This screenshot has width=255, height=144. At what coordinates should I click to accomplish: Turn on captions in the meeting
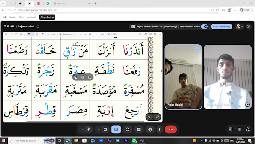pos(138,129)
